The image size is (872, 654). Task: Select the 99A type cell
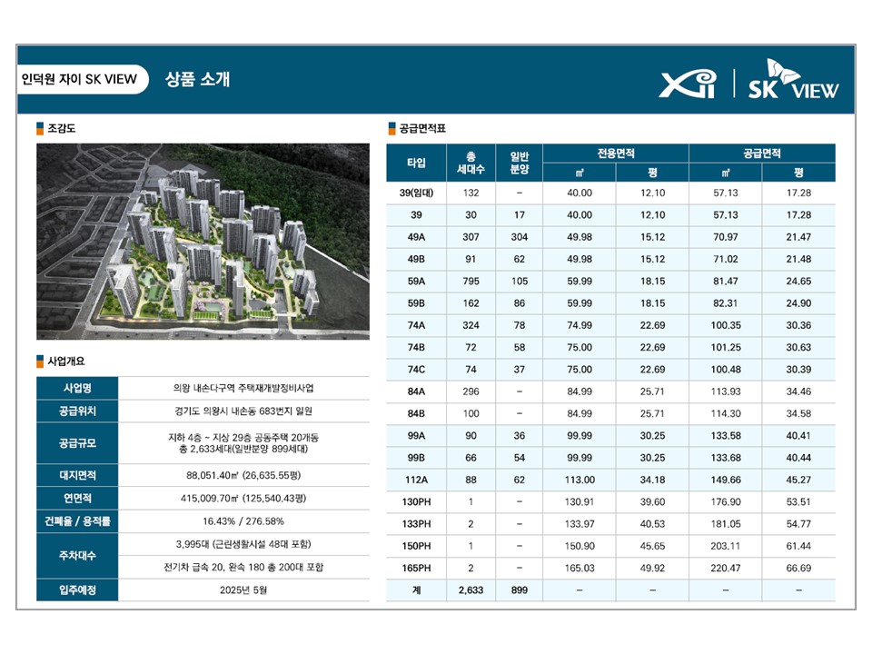tap(416, 435)
